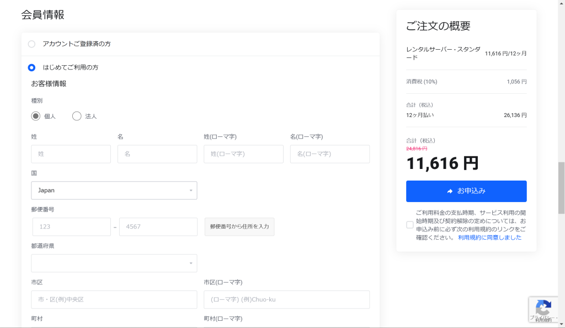Screen dimensions: 565x328
Task: Select the アカウントご登録済の方 radio option
Action: 31,44
